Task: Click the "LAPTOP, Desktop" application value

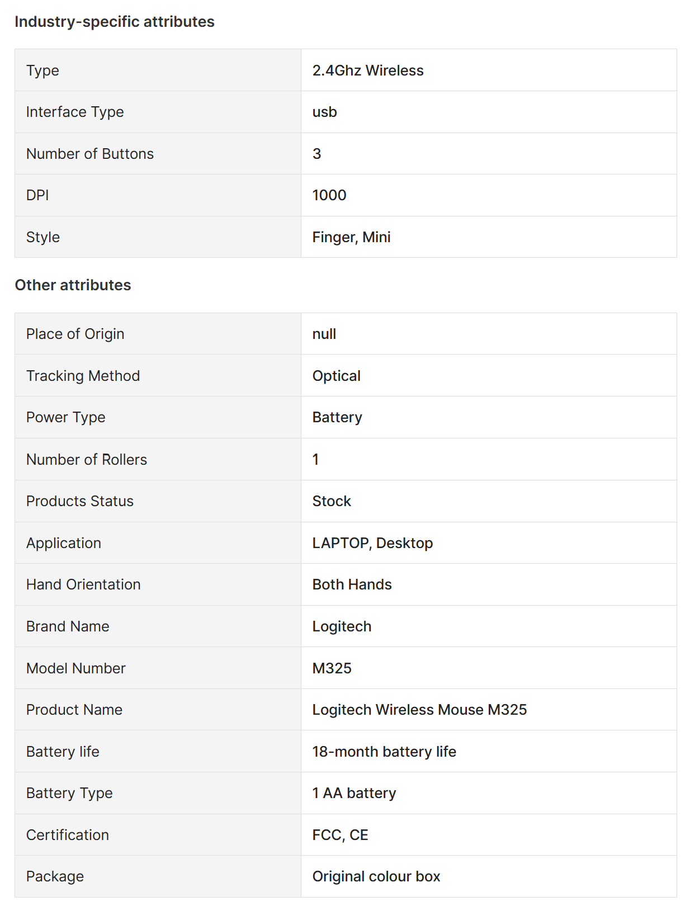Action: coord(372,543)
